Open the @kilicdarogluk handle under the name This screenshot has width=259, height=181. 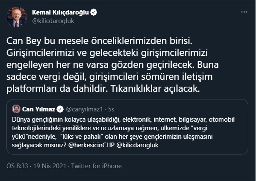[x=53, y=21]
